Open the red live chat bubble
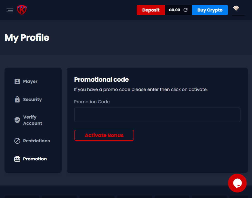The width and height of the screenshot is (252, 198). click(x=237, y=183)
